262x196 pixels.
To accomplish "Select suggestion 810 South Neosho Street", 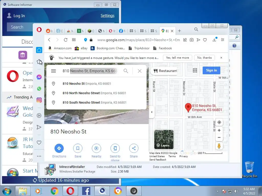I will coord(96,103).
